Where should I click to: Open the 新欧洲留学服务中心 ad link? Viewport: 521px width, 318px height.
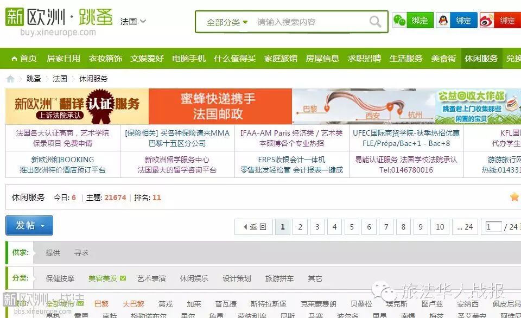point(177,164)
